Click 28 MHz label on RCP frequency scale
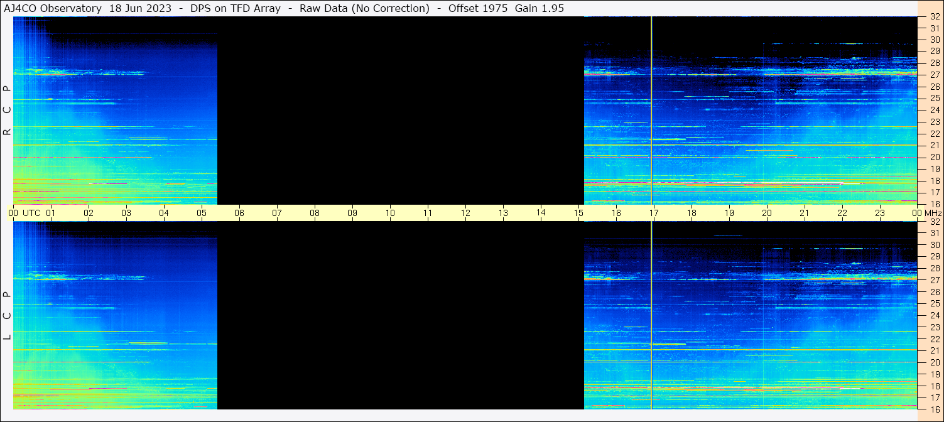This screenshot has height=422, width=944. pyautogui.click(x=934, y=63)
